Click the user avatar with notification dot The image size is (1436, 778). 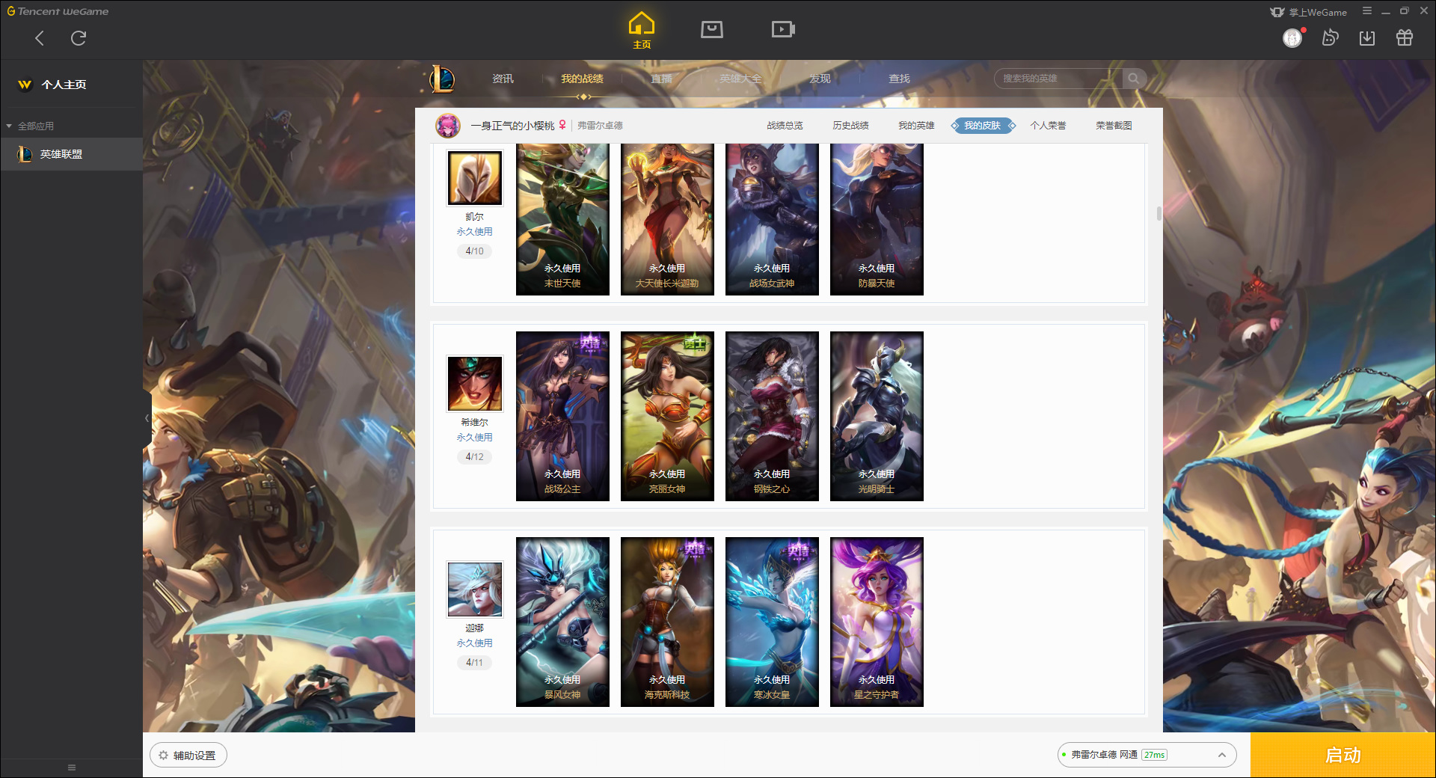tap(1293, 37)
